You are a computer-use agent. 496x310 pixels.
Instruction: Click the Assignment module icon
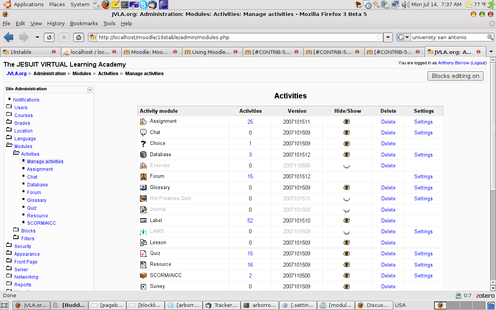coord(143,121)
